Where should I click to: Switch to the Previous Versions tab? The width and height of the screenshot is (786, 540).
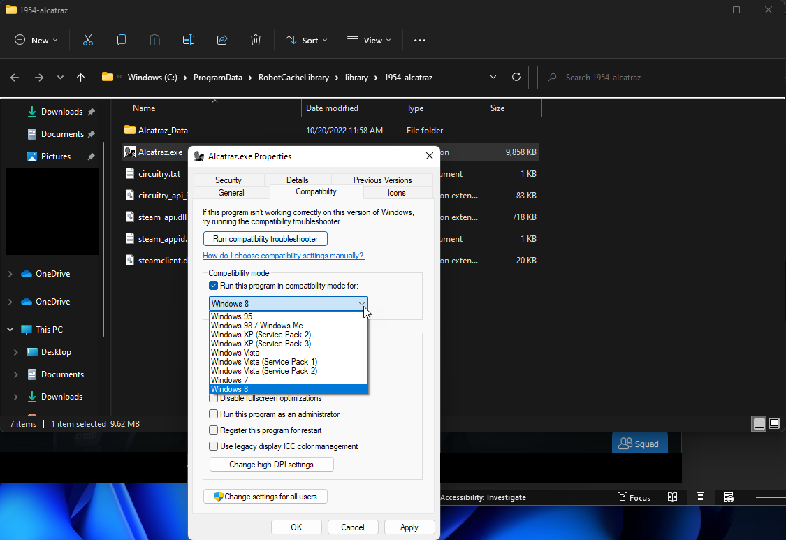coord(382,180)
